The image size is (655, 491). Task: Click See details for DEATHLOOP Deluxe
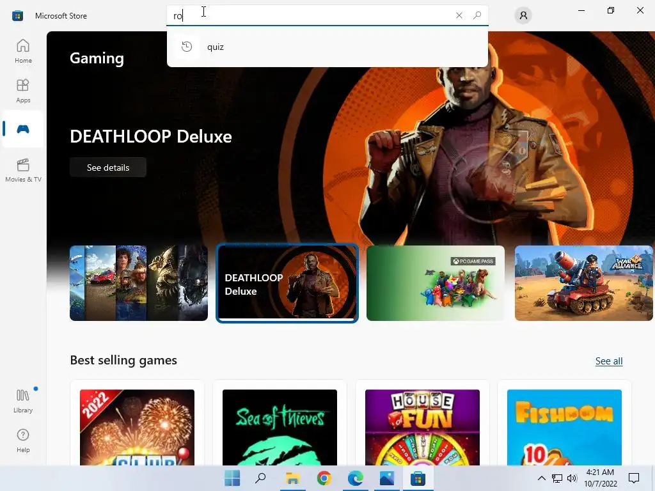pos(107,168)
